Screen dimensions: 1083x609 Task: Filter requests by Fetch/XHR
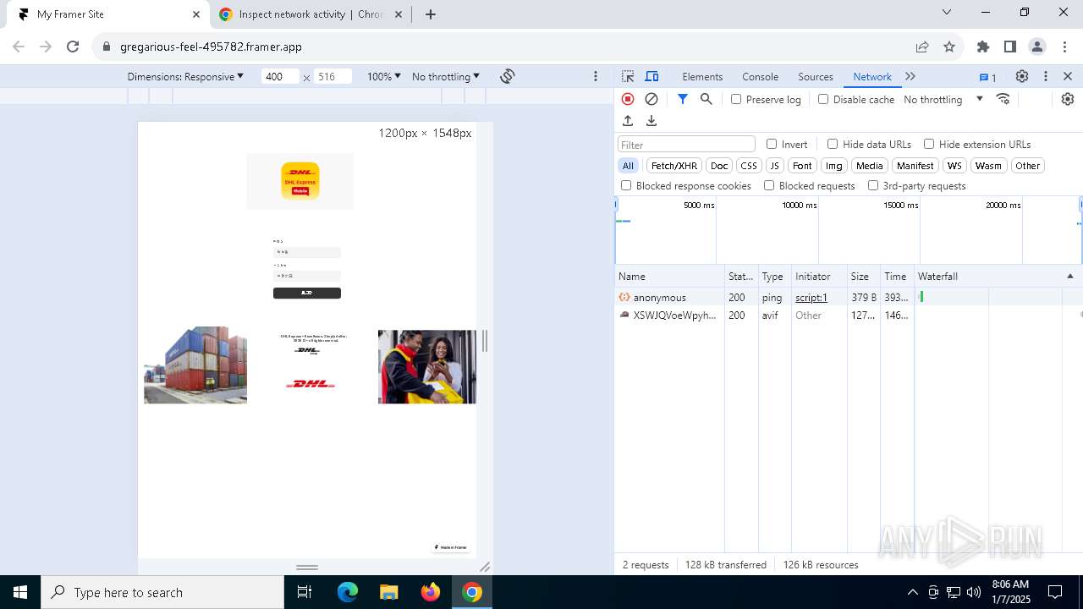click(674, 166)
